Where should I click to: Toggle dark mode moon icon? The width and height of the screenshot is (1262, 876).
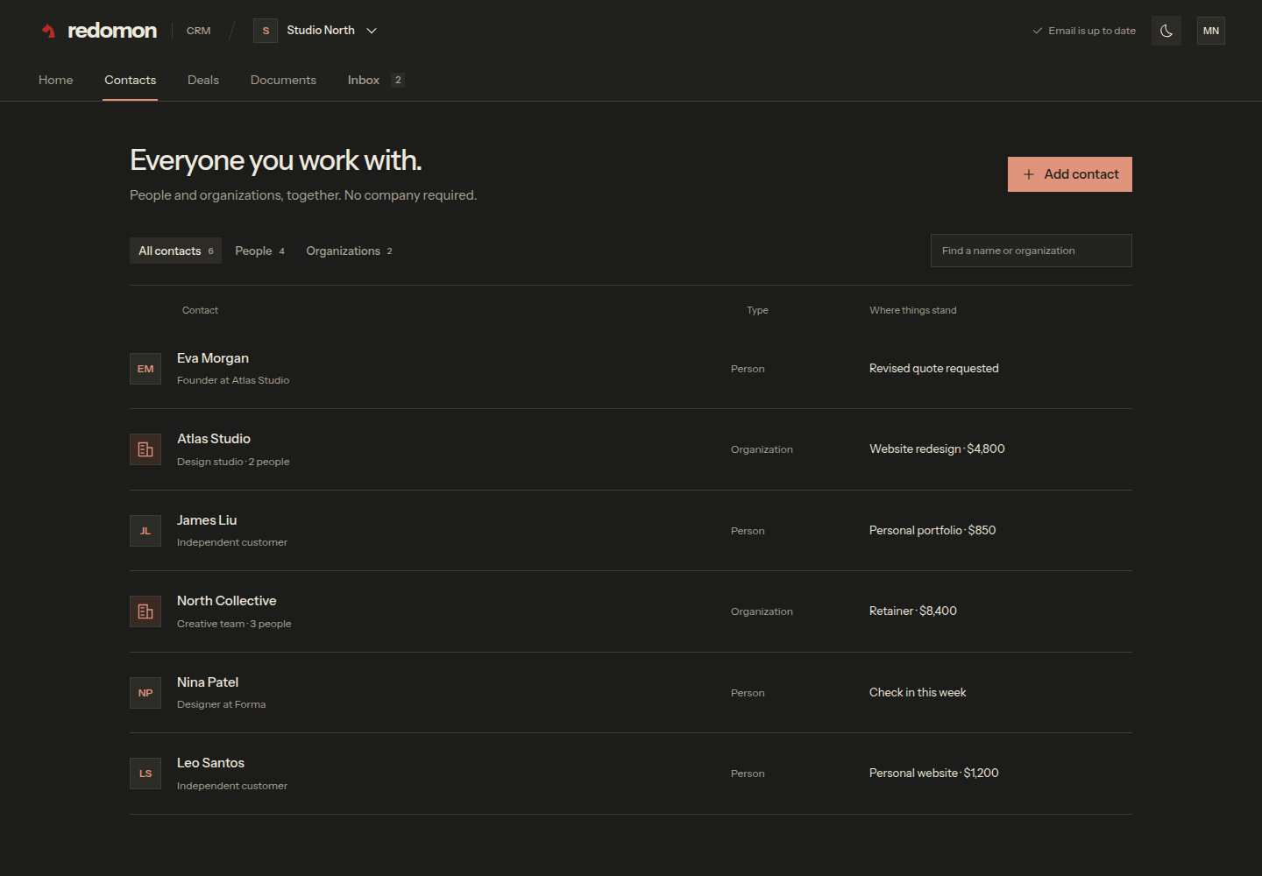tap(1166, 31)
